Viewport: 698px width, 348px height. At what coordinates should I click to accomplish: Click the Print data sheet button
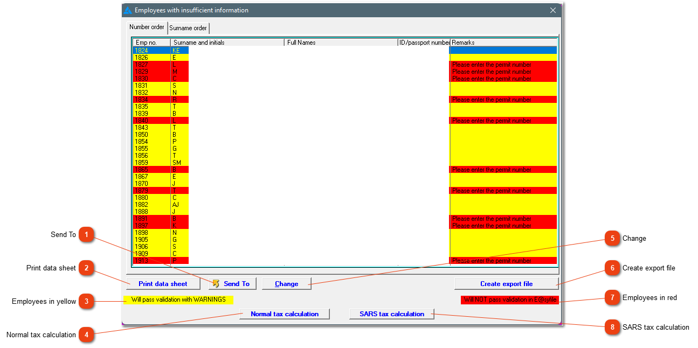click(163, 284)
